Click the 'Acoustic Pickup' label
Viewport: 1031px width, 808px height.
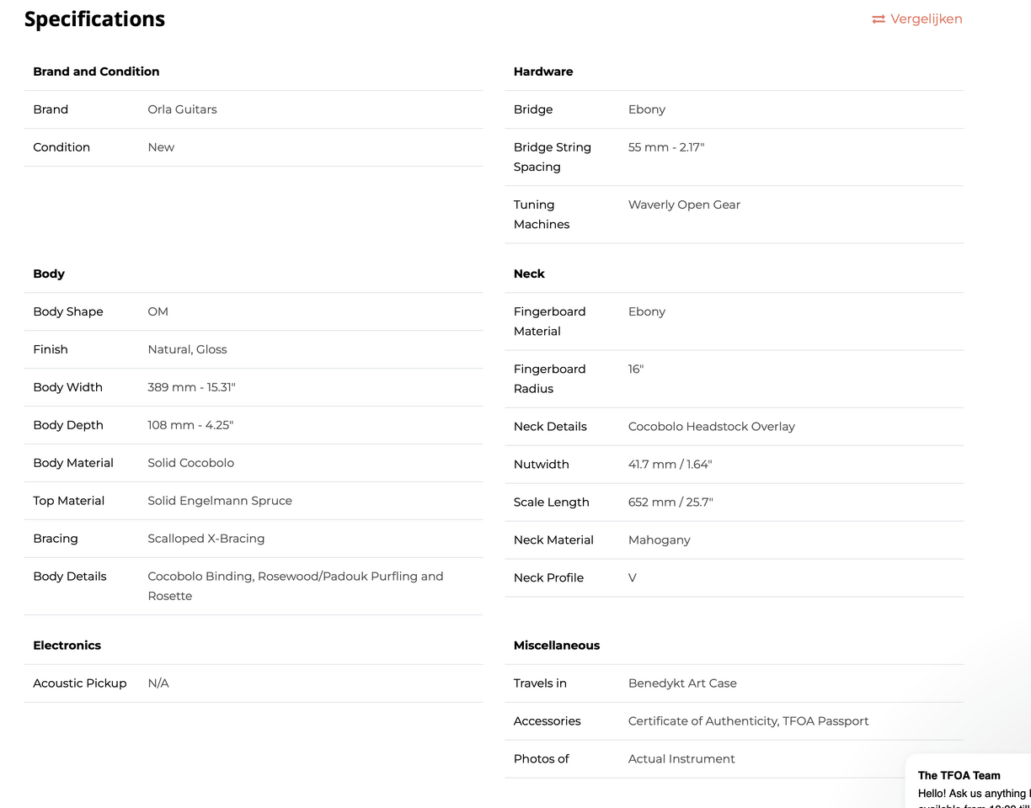tap(80, 683)
